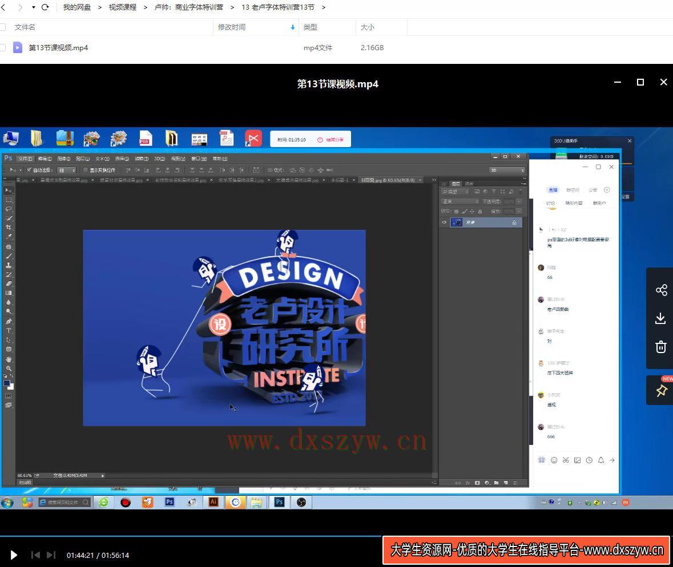Viewport: 673px width, 567px height.
Task: Select the Path Selection tool
Action: click(x=9, y=340)
